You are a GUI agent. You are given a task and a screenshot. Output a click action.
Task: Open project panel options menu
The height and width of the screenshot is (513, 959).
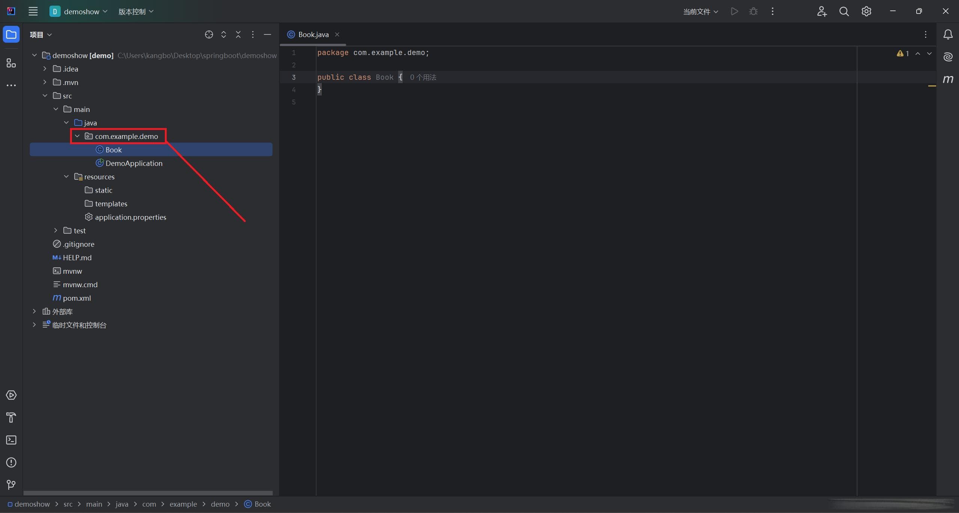coord(253,34)
